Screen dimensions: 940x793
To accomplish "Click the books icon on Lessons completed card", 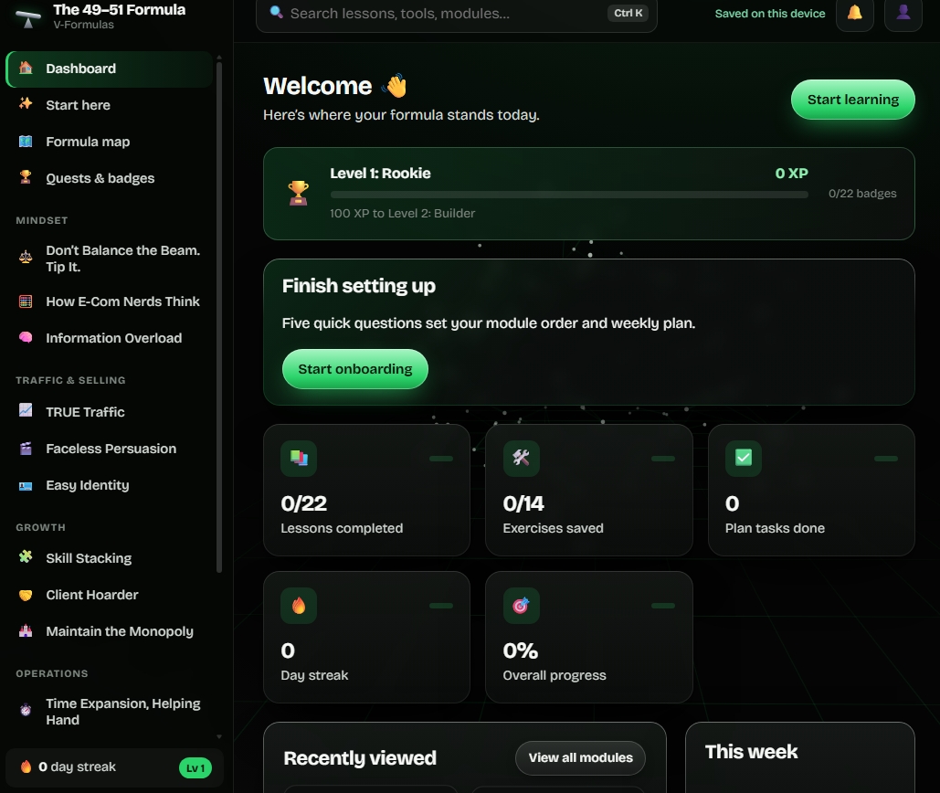I will [x=299, y=459].
